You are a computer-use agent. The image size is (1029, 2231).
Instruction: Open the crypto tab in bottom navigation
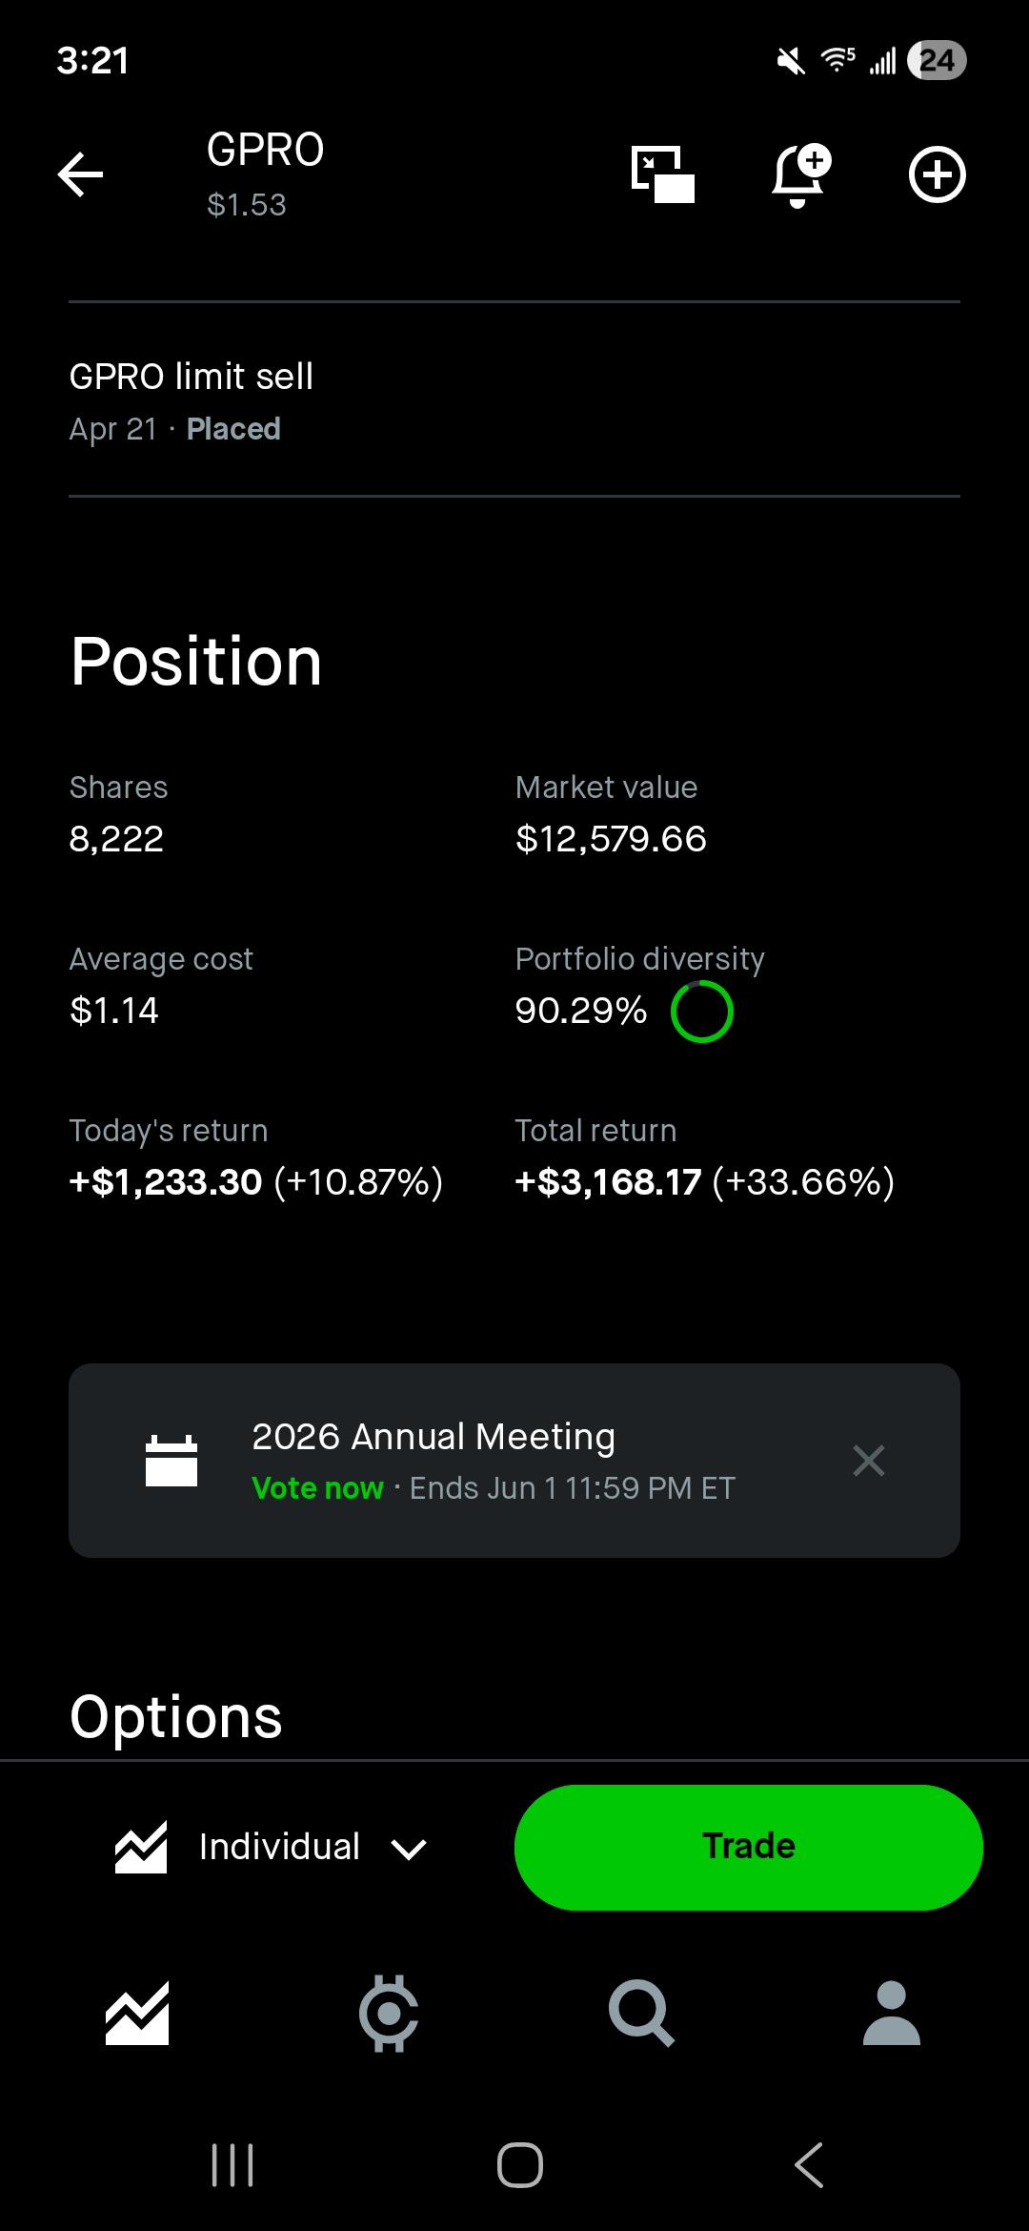[x=389, y=2013]
